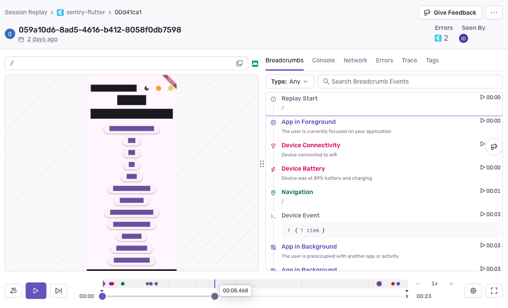This screenshot has height=308, width=508.
Task: Click the rewind 10 seconds icon
Action: tap(13, 291)
